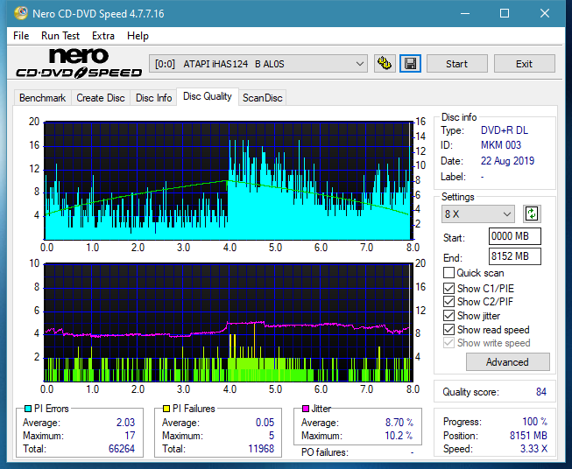Click the date 22 Aug 2019

(507, 161)
